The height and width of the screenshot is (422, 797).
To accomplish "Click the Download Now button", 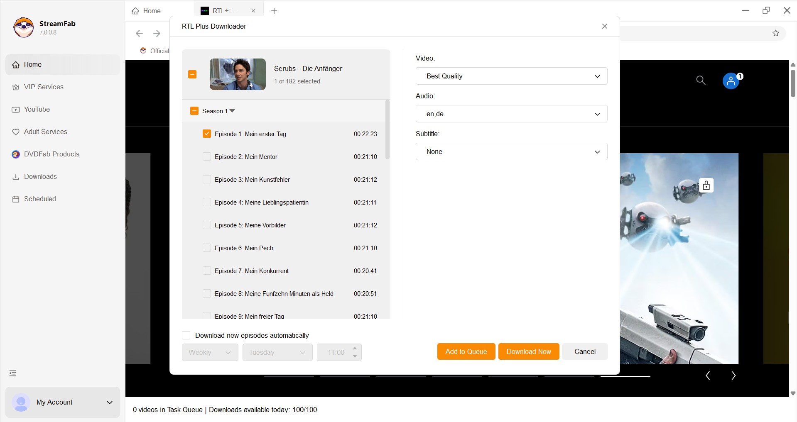I will 528,351.
